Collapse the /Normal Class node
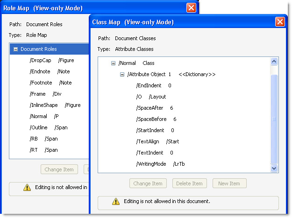The width and height of the screenshot is (292, 218). click(113, 63)
